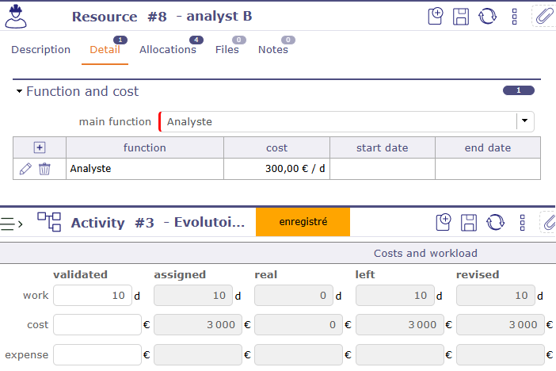Open the Notes tab
This screenshot has height=371, width=556.
273,50
